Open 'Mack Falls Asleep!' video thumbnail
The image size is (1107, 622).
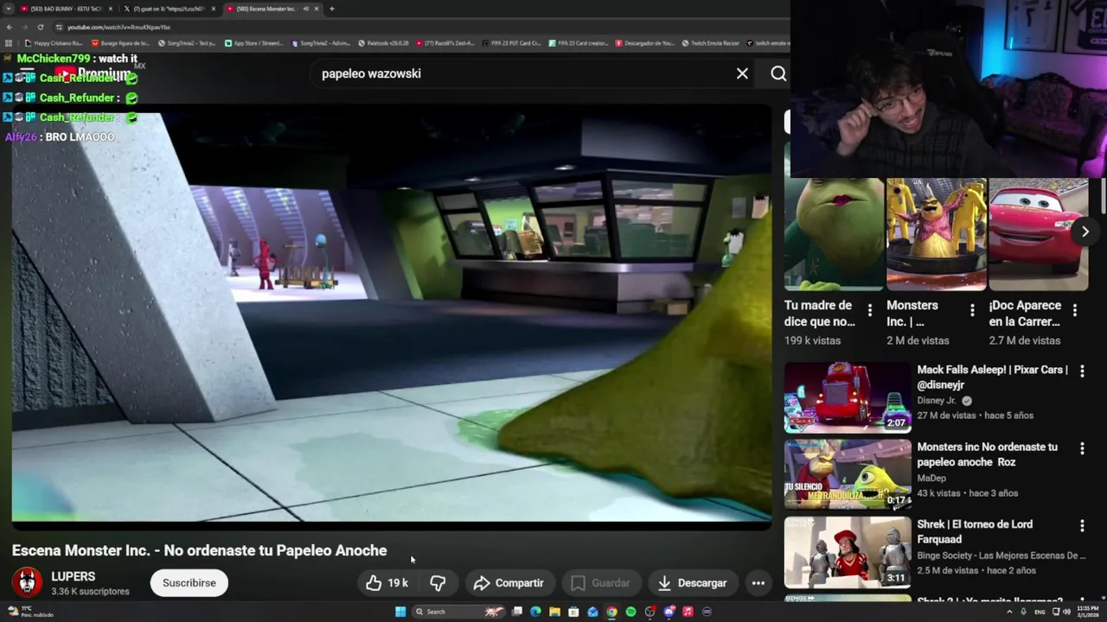(x=848, y=397)
